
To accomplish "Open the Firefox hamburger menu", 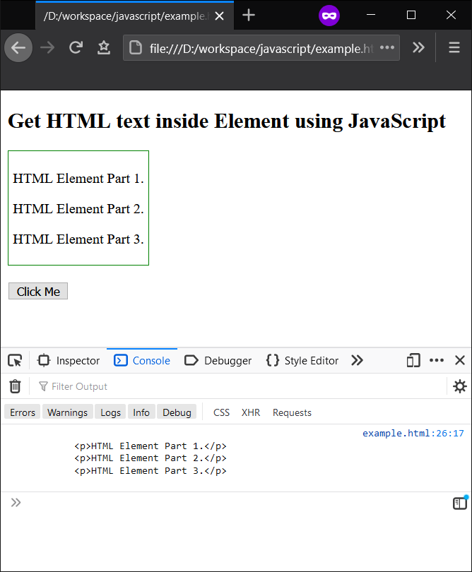I will click(x=454, y=48).
